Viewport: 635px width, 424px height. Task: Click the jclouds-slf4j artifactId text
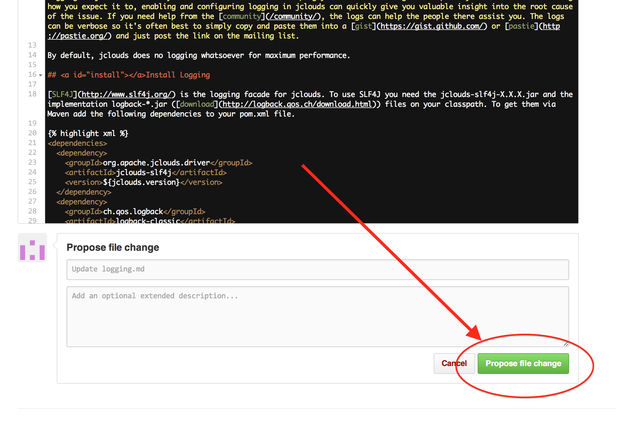click(x=144, y=173)
